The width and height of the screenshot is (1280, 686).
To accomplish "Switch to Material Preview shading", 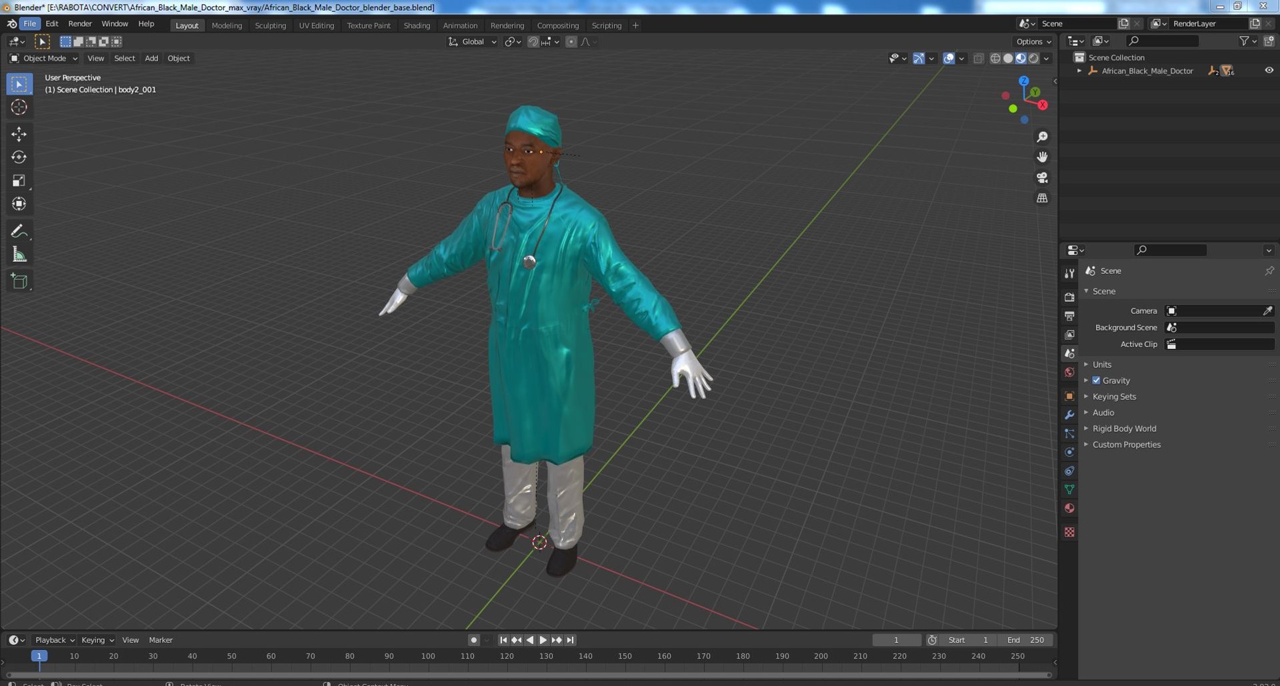I will point(1021,59).
